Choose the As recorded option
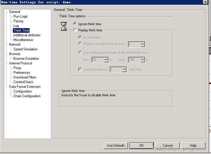The height and width of the screenshot is (154, 211). [x=80, y=37]
